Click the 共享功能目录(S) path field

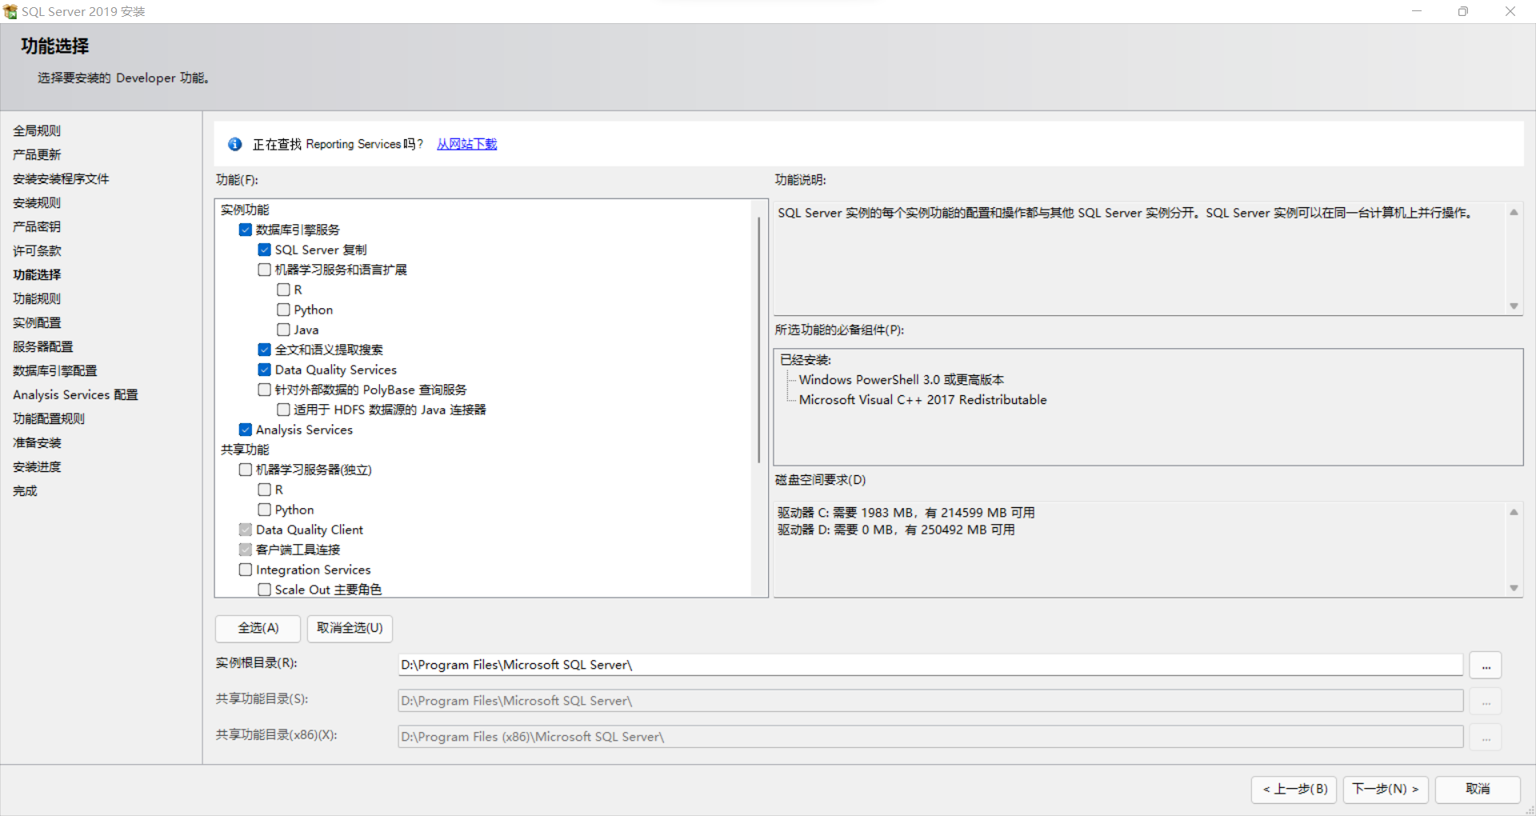tap(930, 701)
